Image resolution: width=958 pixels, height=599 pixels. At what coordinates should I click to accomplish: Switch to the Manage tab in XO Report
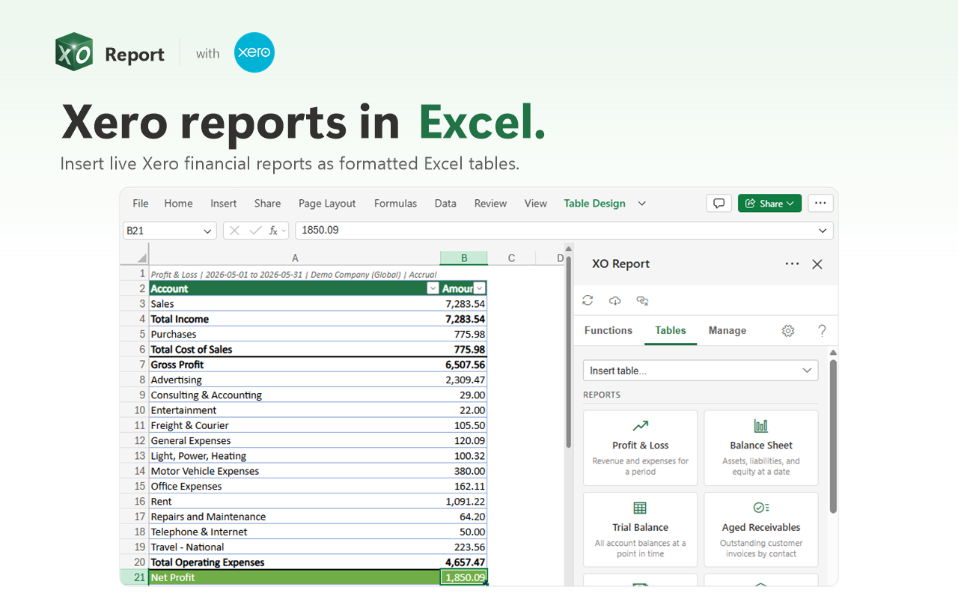click(x=727, y=330)
